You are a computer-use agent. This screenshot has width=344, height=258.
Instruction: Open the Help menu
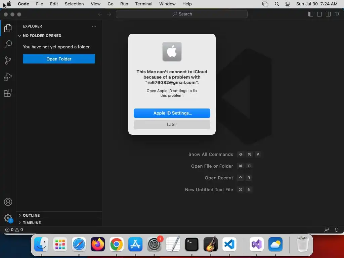(187, 4)
